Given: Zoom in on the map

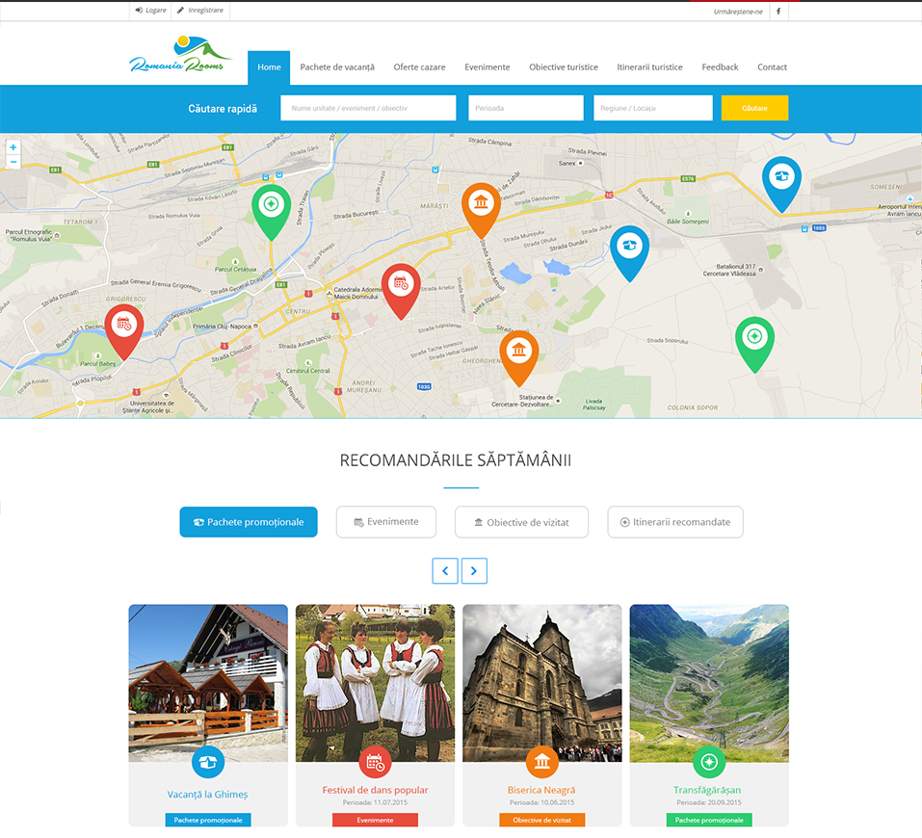Looking at the screenshot, I should [13, 147].
